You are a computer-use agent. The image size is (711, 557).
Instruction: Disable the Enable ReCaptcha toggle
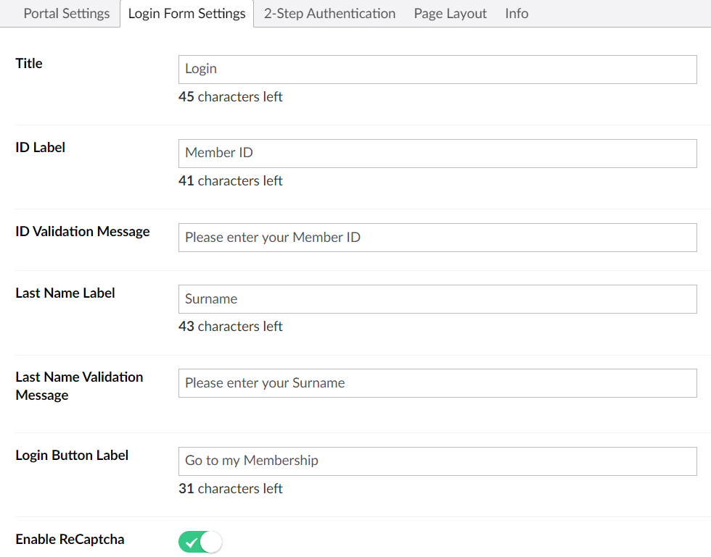pos(200,541)
